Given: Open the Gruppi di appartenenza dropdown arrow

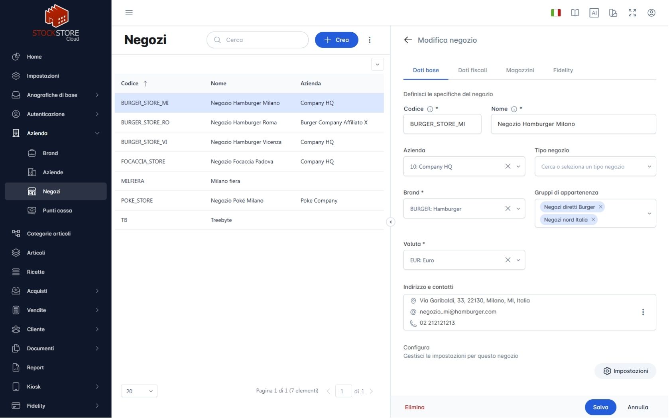Looking at the screenshot, I should pyautogui.click(x=649, y=213).
